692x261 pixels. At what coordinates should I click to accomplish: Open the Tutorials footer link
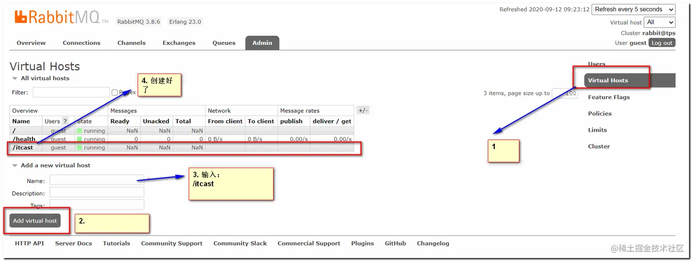tap(116, 244)
